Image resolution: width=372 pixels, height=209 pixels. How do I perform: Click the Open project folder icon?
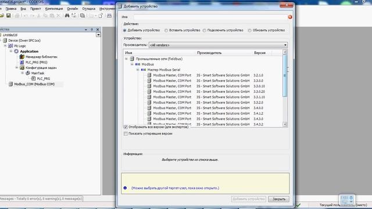2,16
